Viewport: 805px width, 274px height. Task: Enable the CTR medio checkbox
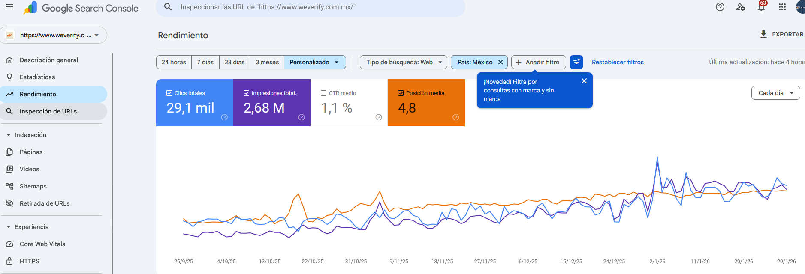324,93
